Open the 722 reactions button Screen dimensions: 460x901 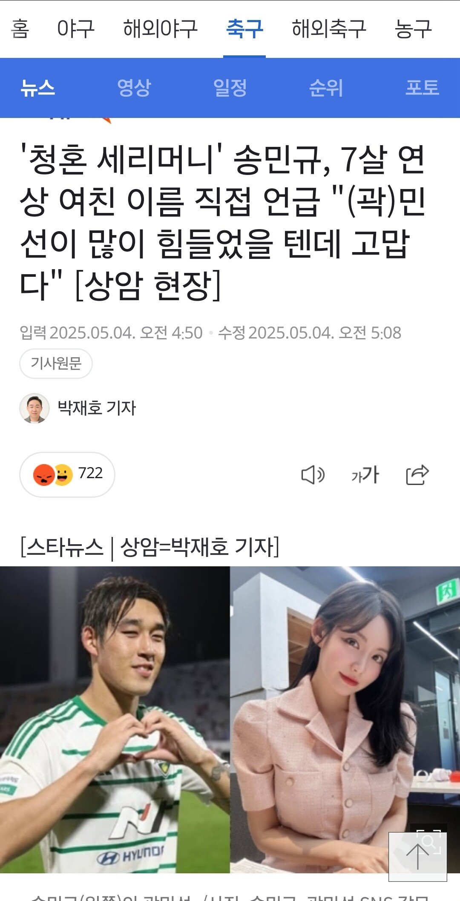tap(67, 474)
